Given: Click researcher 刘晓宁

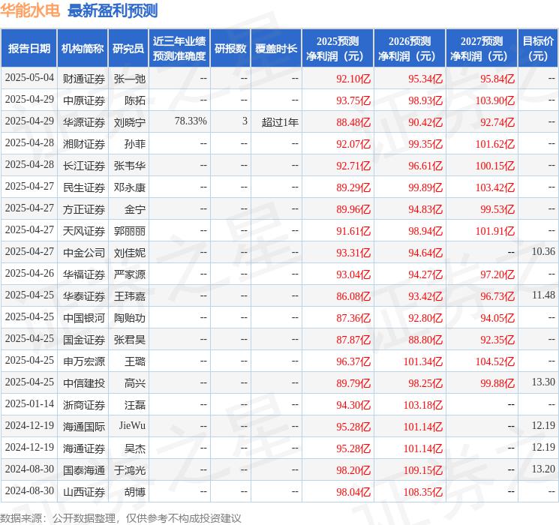Looking at the screenshot, I should click(x=129, y=122).
